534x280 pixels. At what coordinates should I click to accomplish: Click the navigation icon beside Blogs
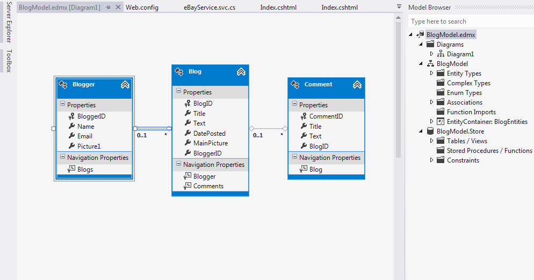click(x=71, y=169)
